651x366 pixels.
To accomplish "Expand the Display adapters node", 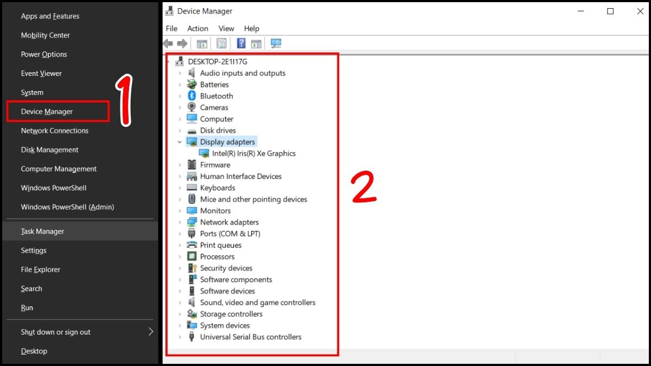I will (x=180, y=142).
